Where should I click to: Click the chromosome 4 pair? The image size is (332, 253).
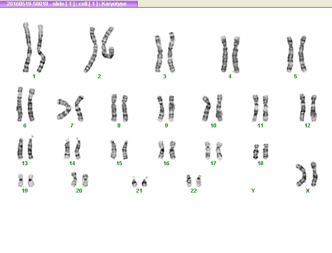coord(230,54)
